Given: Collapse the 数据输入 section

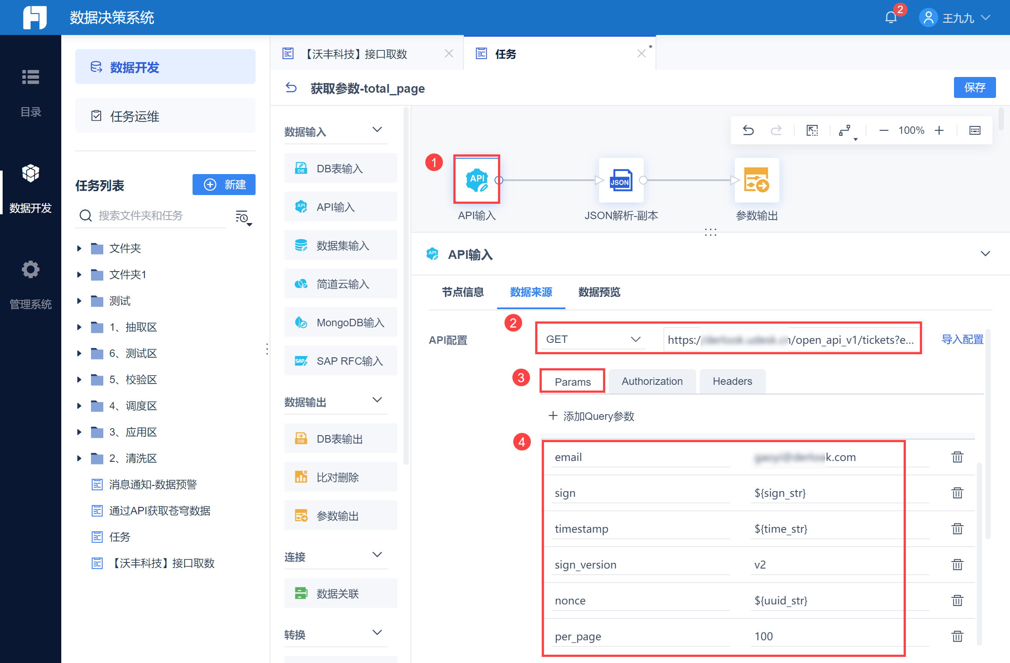Looking at the screenshot, I should coord(377,130).
